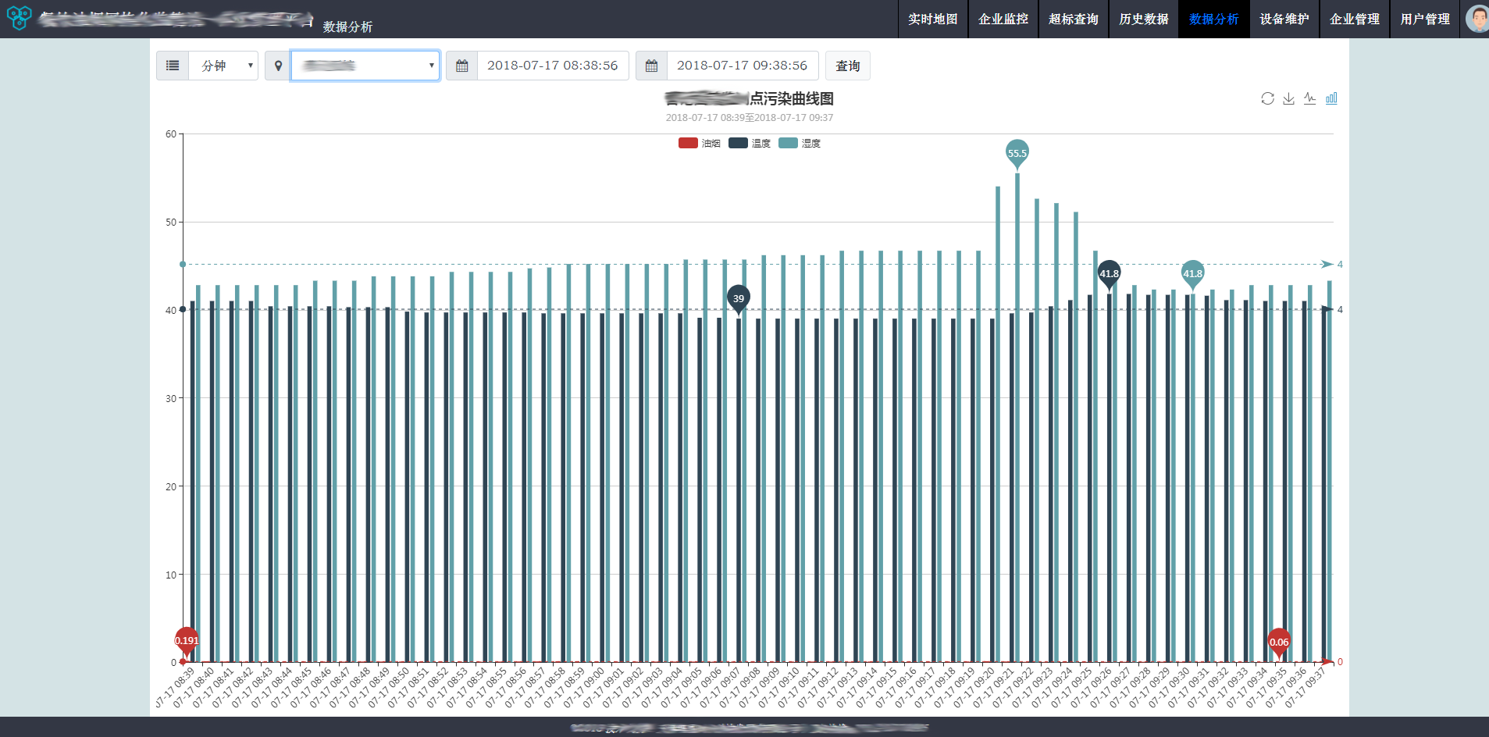Click the 55.5 maximum humidity marker

[1017, 153]
